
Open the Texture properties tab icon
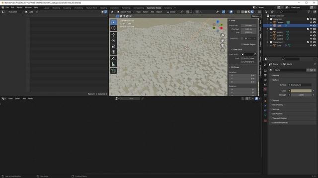click(x=265, y=121)
